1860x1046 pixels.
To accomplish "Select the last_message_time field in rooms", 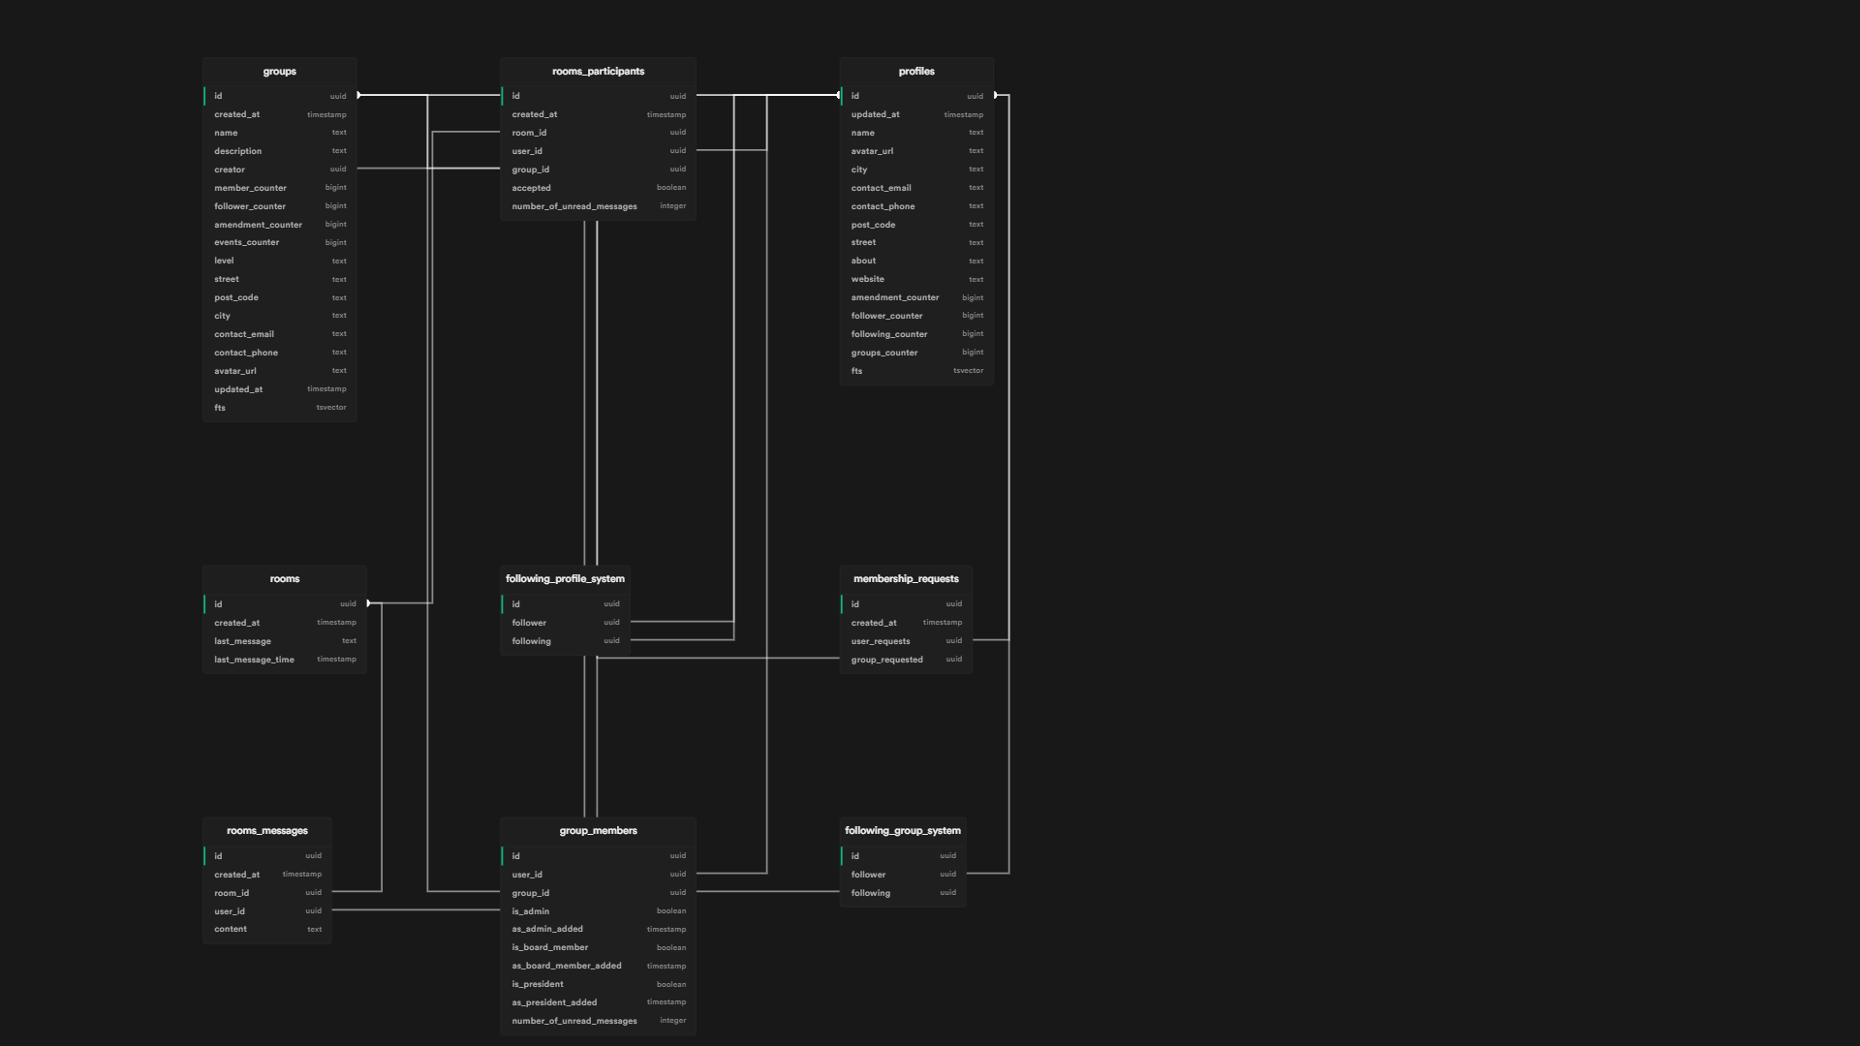I will pos(254,659).
